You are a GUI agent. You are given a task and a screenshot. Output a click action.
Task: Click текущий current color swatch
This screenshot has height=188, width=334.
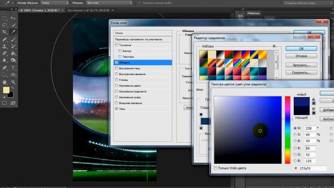pos(302,111)
